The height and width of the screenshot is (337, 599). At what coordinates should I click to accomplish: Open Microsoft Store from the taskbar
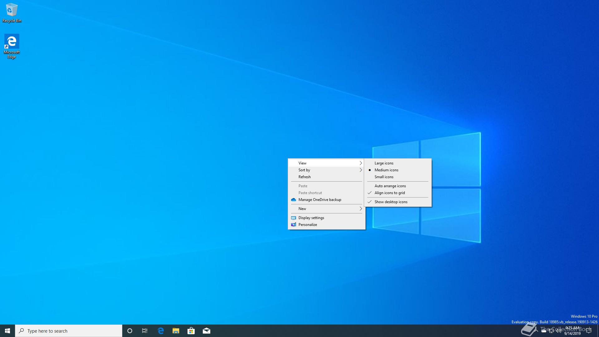(191, 331)
